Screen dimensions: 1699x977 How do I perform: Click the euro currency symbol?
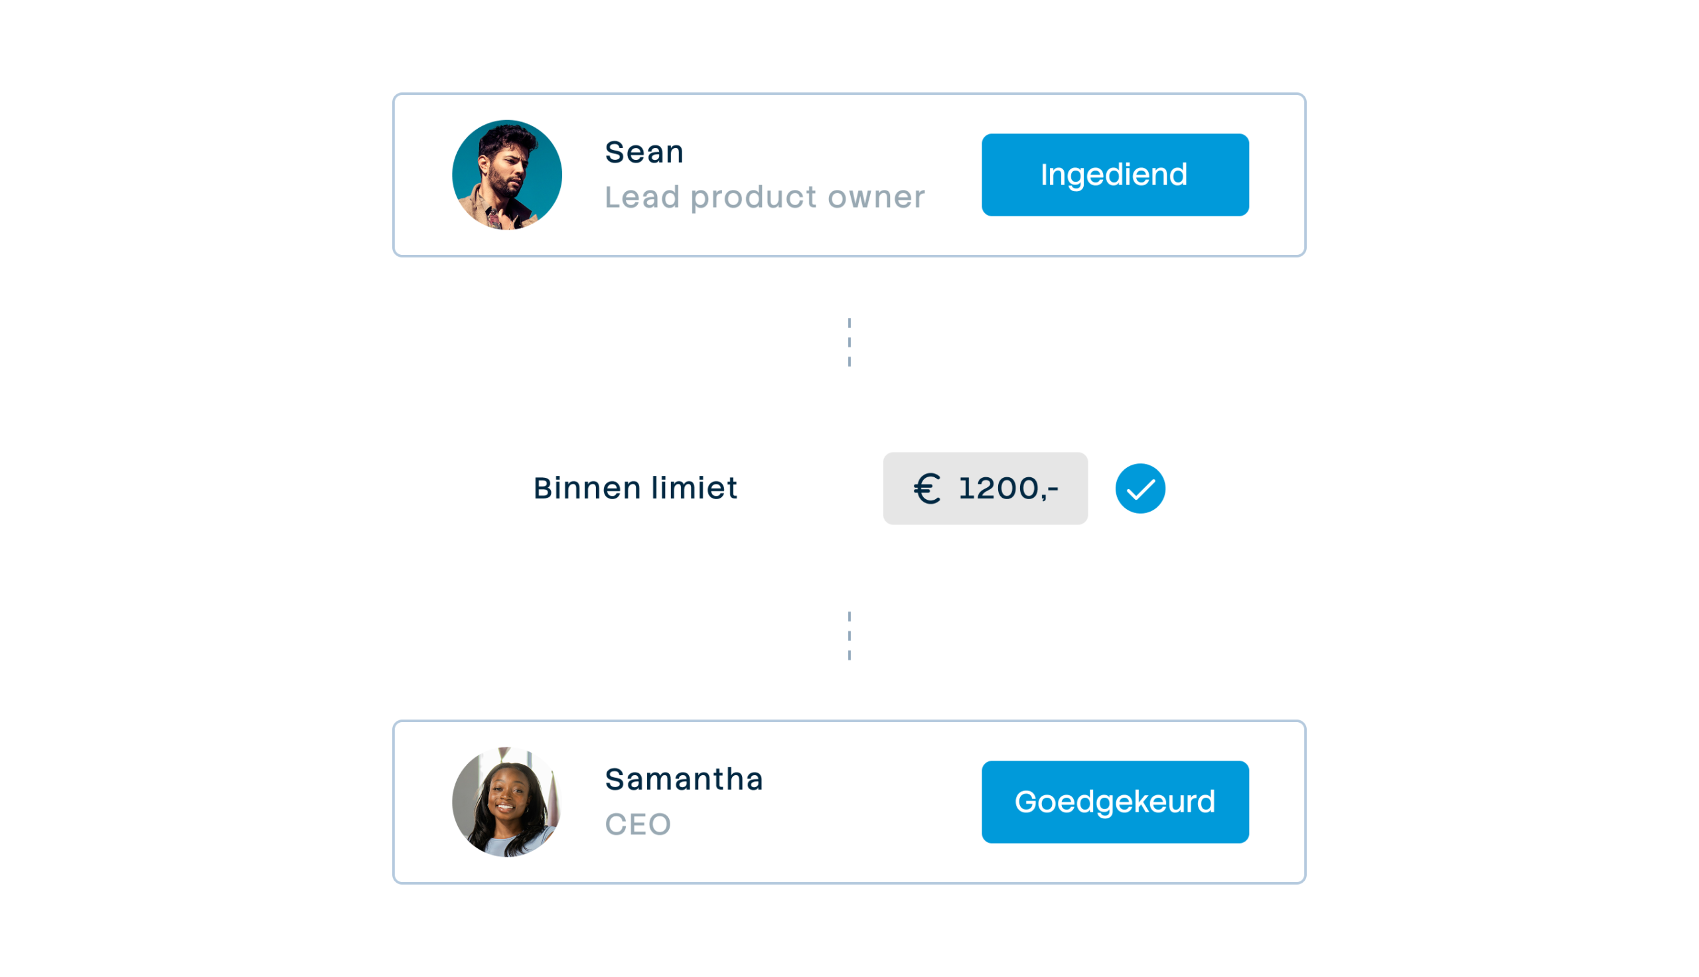tap(927, 488)
